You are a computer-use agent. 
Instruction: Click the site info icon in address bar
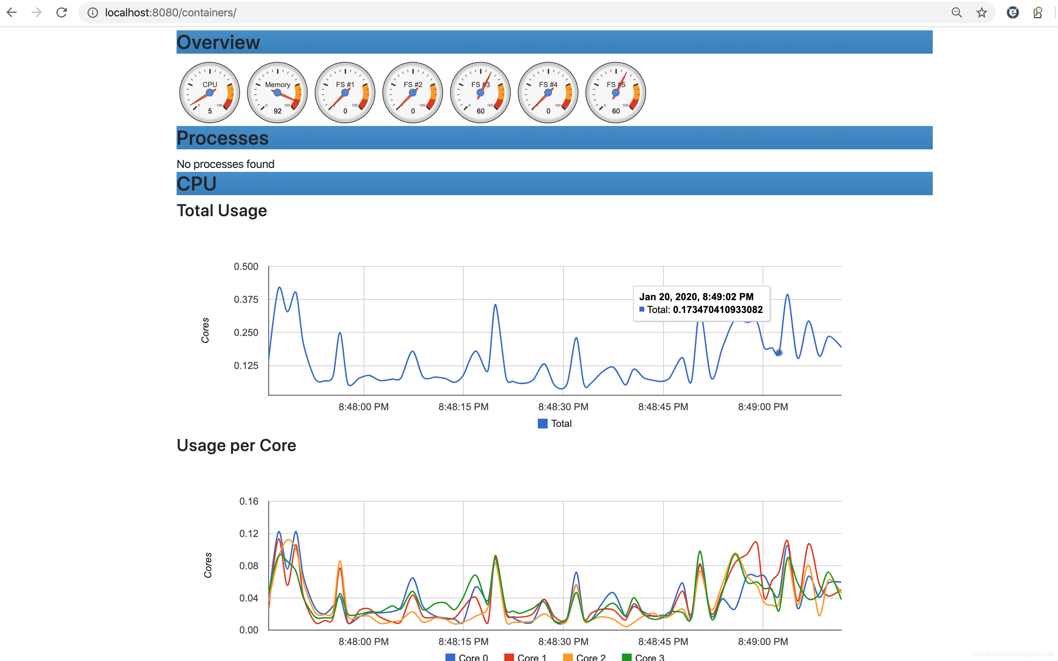[92, 13]
